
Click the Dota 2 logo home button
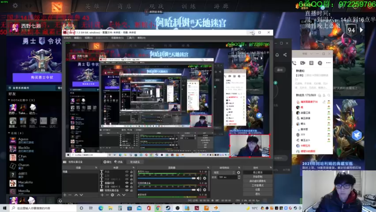point(57,7)
